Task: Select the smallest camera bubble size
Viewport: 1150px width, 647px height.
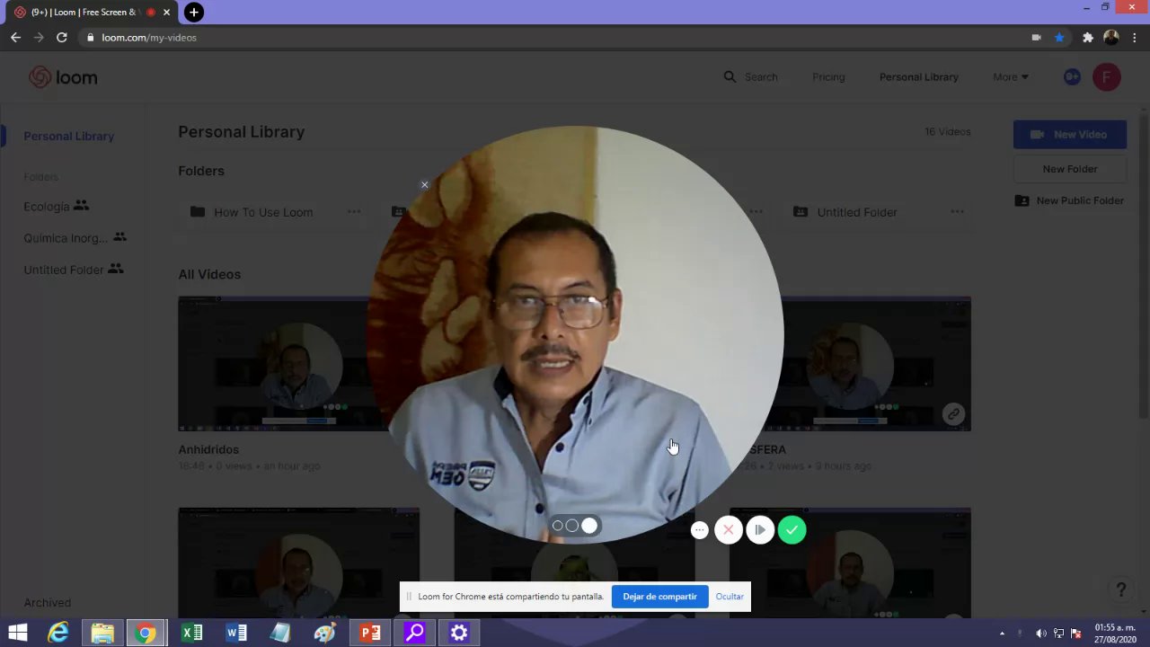Action: [x=558, y=526]
